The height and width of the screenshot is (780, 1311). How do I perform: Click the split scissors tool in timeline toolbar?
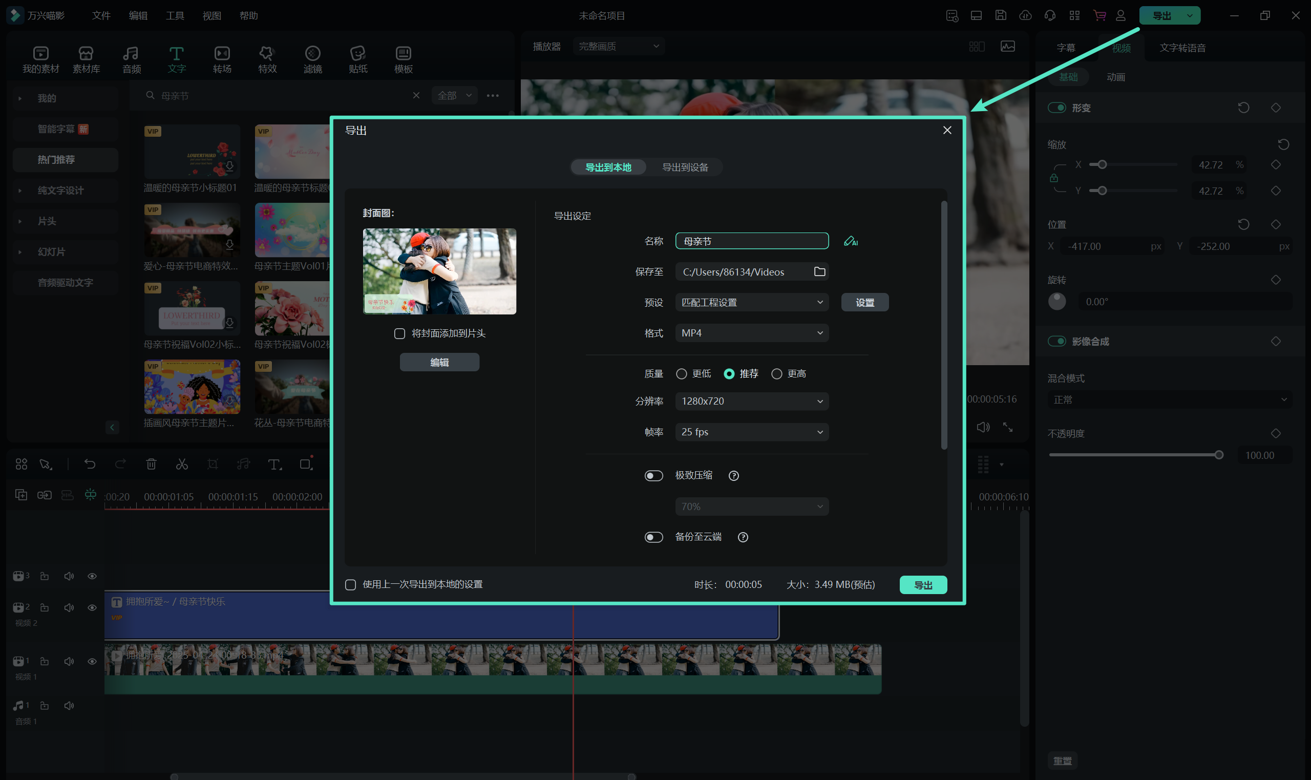(x=182, y=464)
